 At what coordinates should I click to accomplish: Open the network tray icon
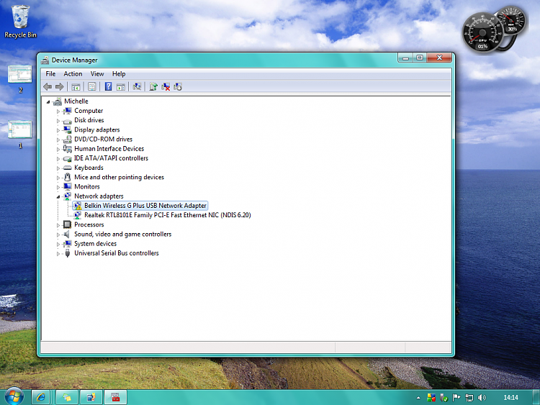pos(469,398)
